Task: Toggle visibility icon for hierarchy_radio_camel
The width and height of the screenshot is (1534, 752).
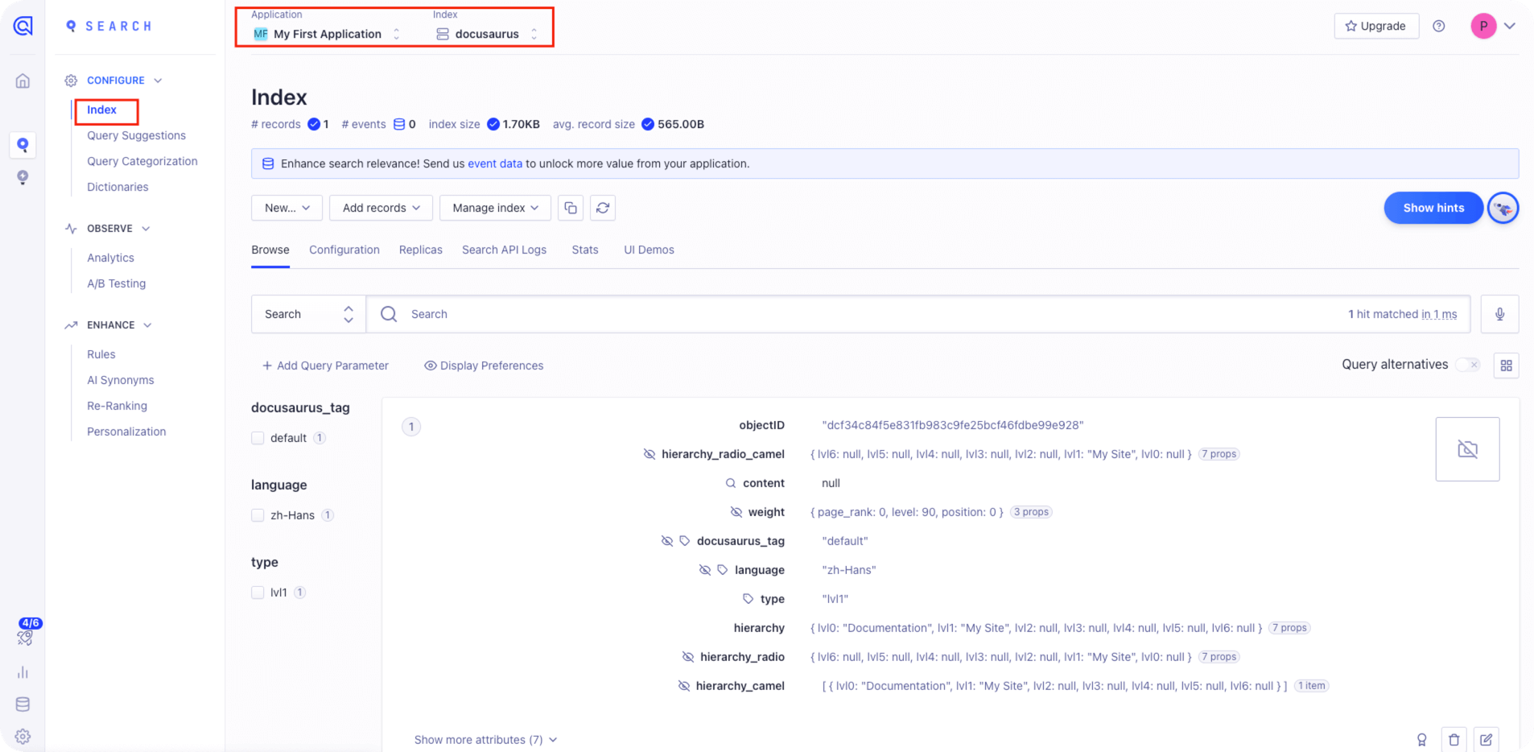Action: [649, 454]
